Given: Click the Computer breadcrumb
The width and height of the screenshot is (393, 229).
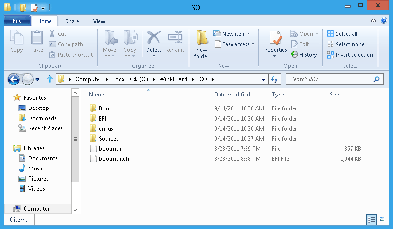Looking at the screenshot, I should click(x=88, y=79).
